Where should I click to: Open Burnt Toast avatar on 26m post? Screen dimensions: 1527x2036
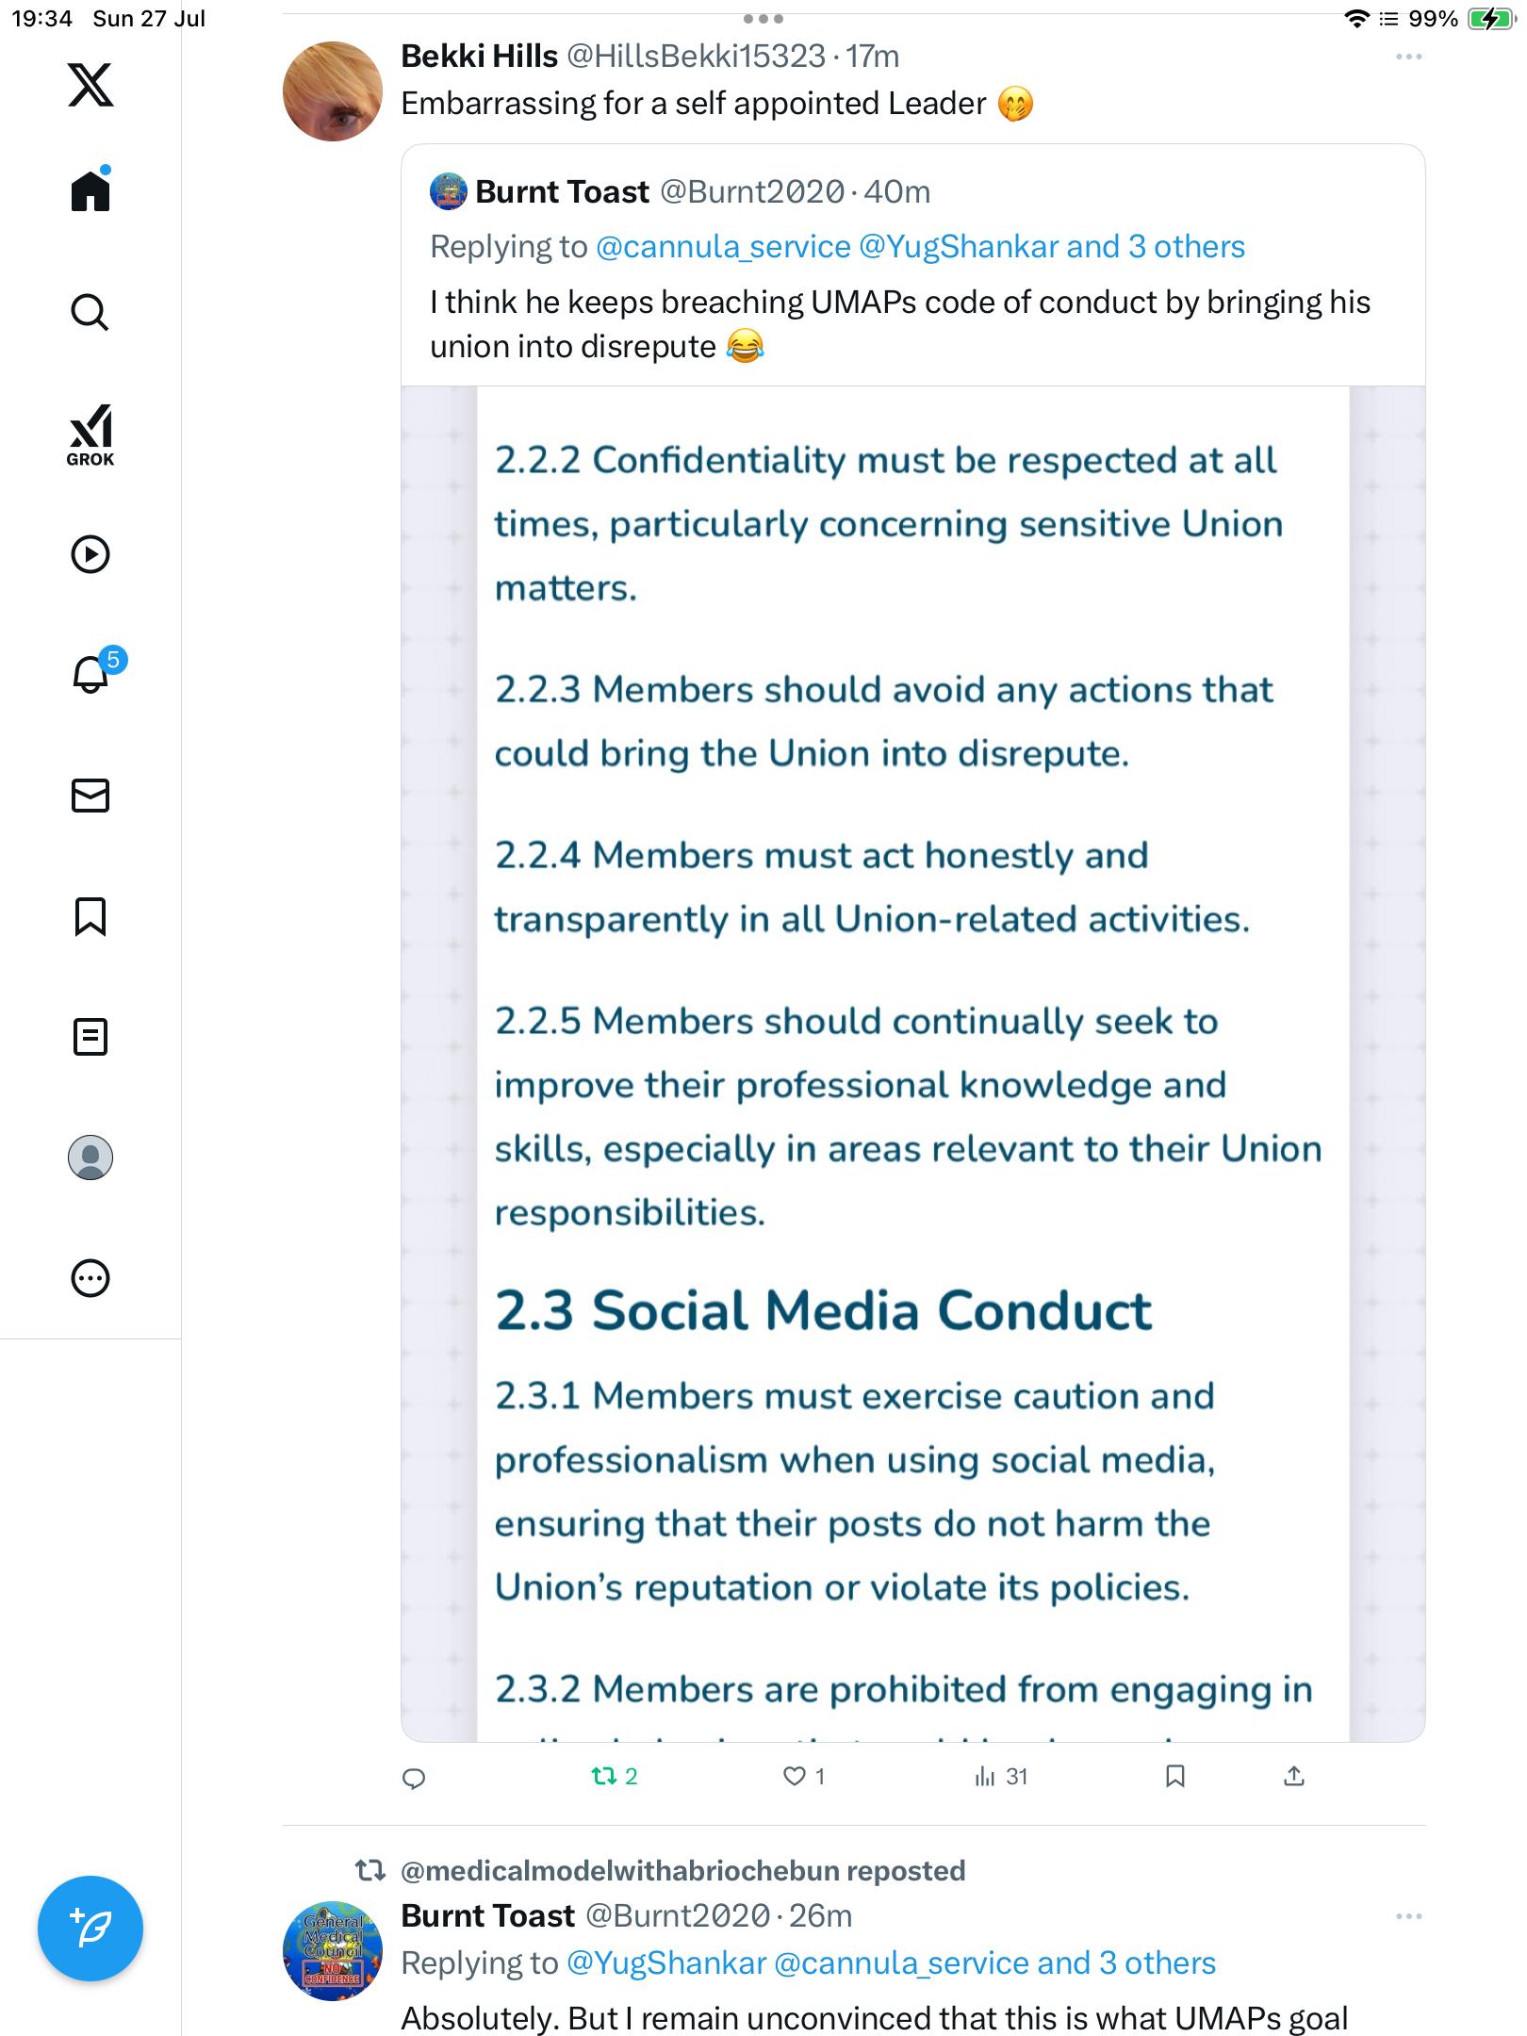[x=333, y=1951]
